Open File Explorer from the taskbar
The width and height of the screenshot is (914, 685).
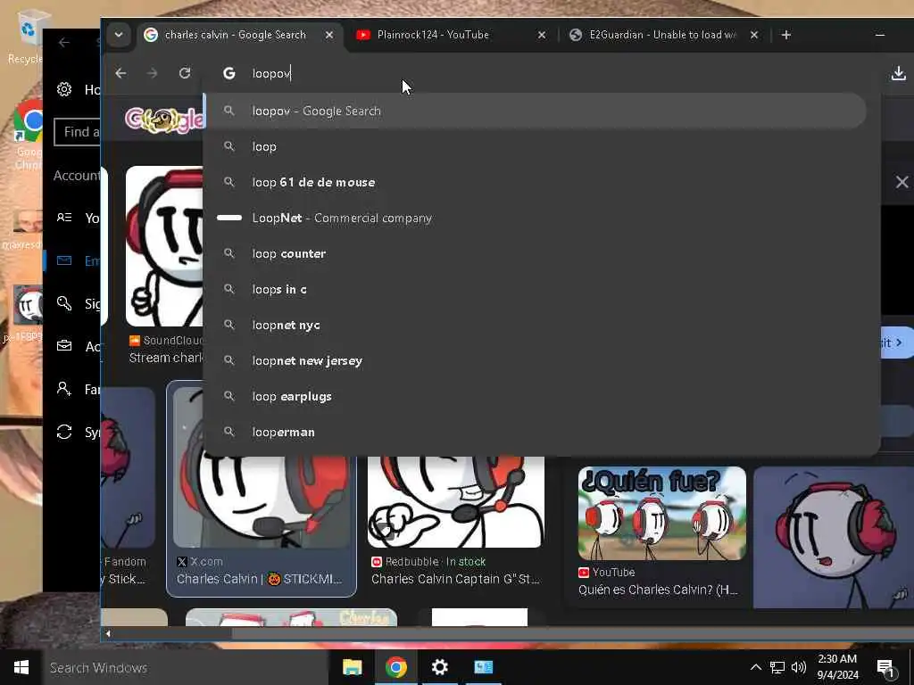pyautogui.click(x=352, y=667)
